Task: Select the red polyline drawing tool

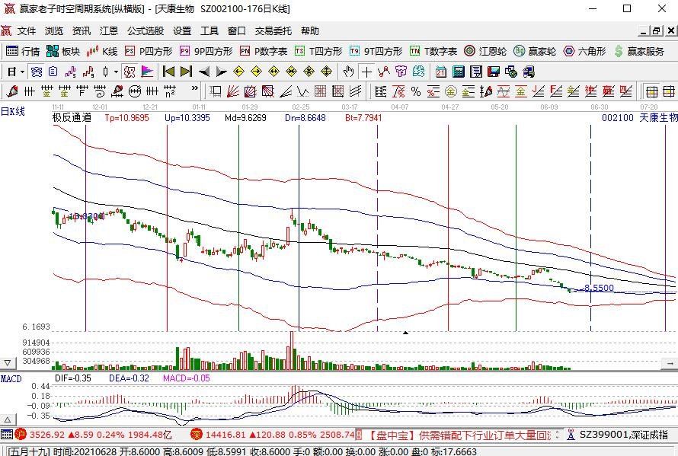Action: [383, 72]
